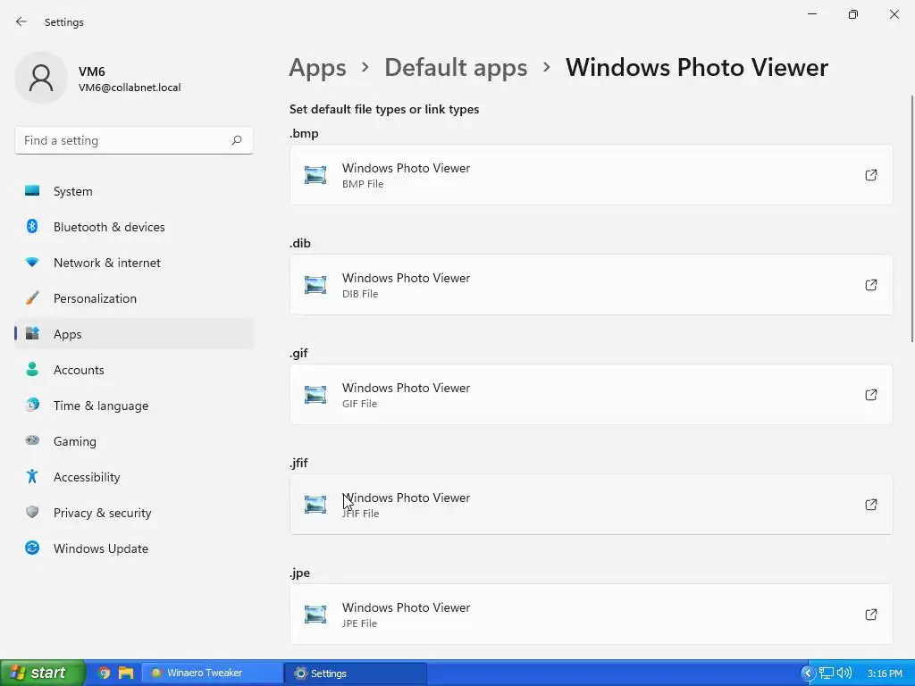
Task: Change the .jpe default app
Action: point(592,615)
